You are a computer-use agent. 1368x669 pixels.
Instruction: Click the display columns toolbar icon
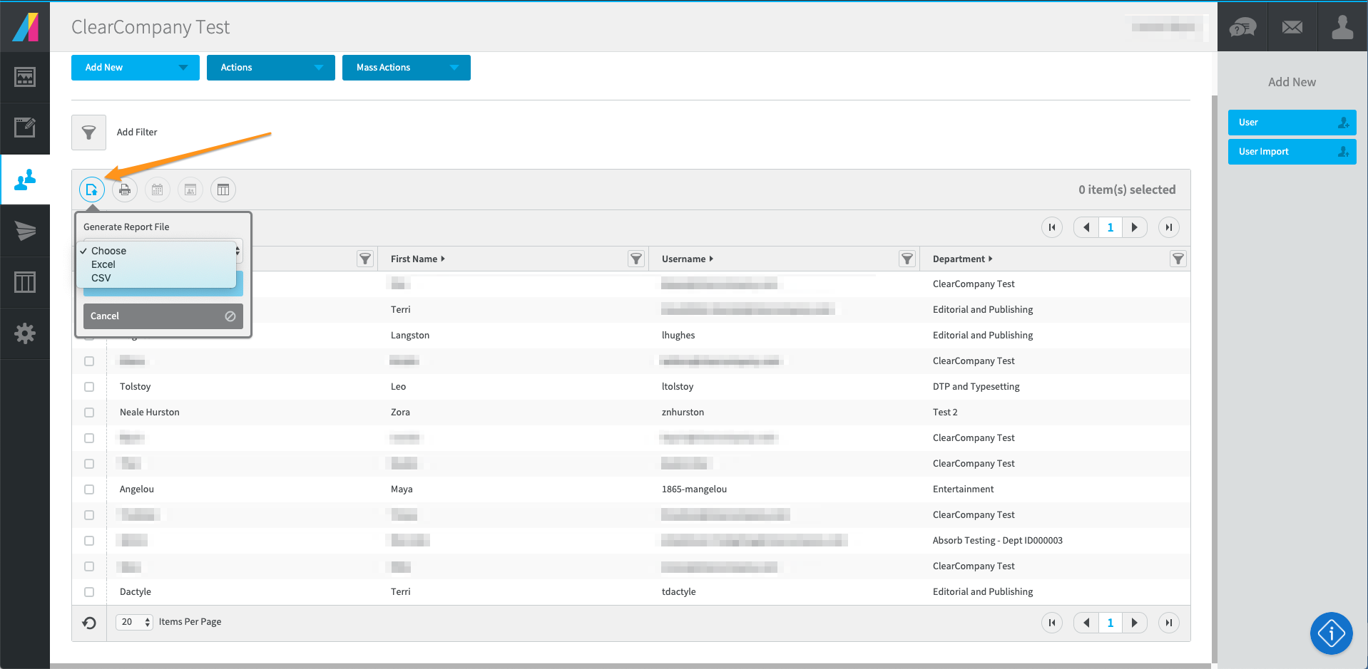click(x=223, y=190)
